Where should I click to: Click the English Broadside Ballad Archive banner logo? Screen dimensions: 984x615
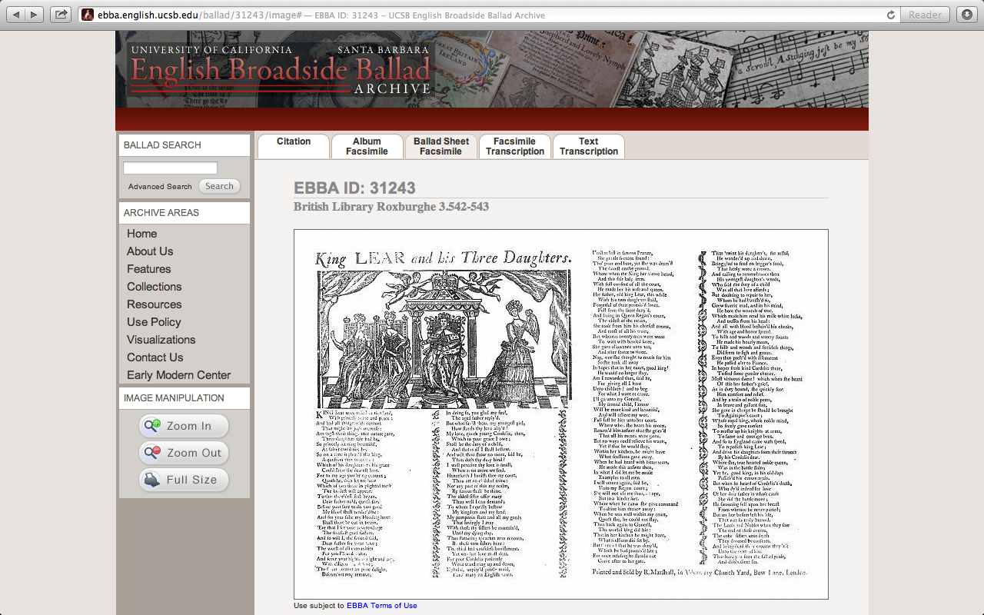click(x=280, y=70)
